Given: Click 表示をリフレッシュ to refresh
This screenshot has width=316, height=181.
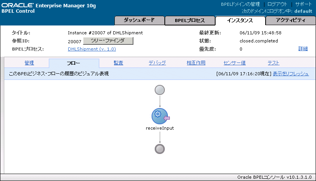Looking at the screenshot, I should point(291,74).
